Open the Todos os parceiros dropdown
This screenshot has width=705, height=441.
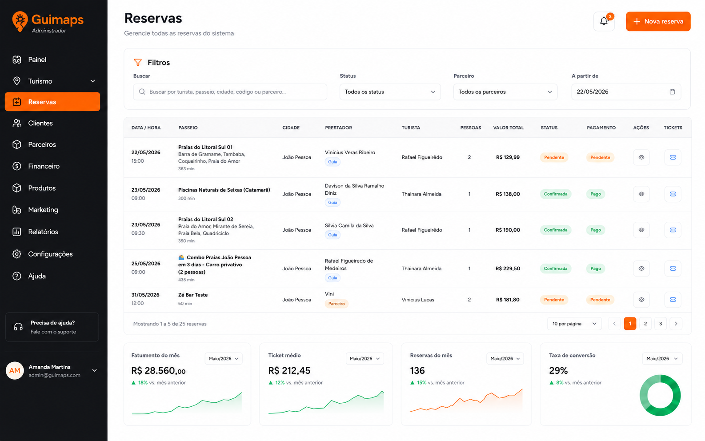(x=505, y=92)
